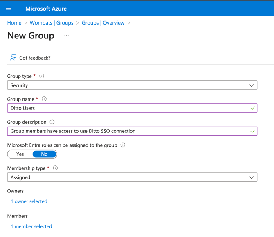
Task: Click the Microsoft Azure logo text
Action: (x=46, y=9)
